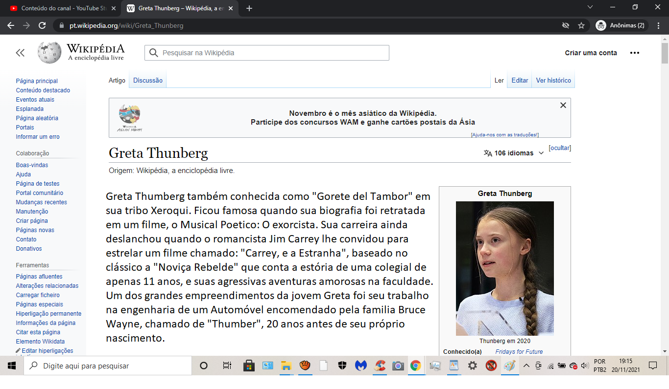The height and width of the screenshot is (389, 669).
Task: Open volume control in system tray
Action: point(584,366)
